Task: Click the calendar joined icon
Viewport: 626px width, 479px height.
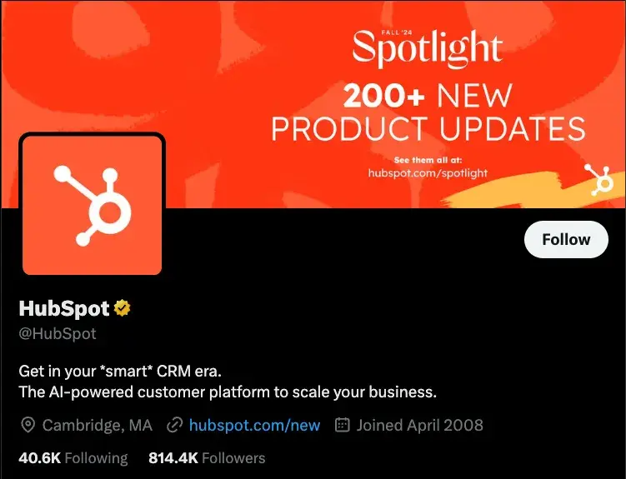Action: [x=342, y=425]
